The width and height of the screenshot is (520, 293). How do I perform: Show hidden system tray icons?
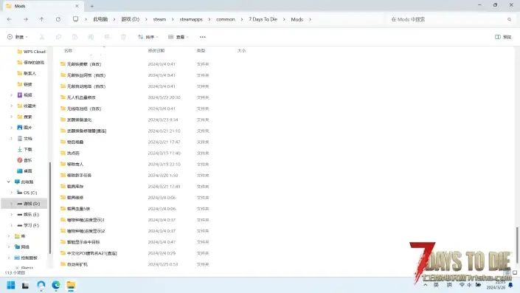coord(426,285)
